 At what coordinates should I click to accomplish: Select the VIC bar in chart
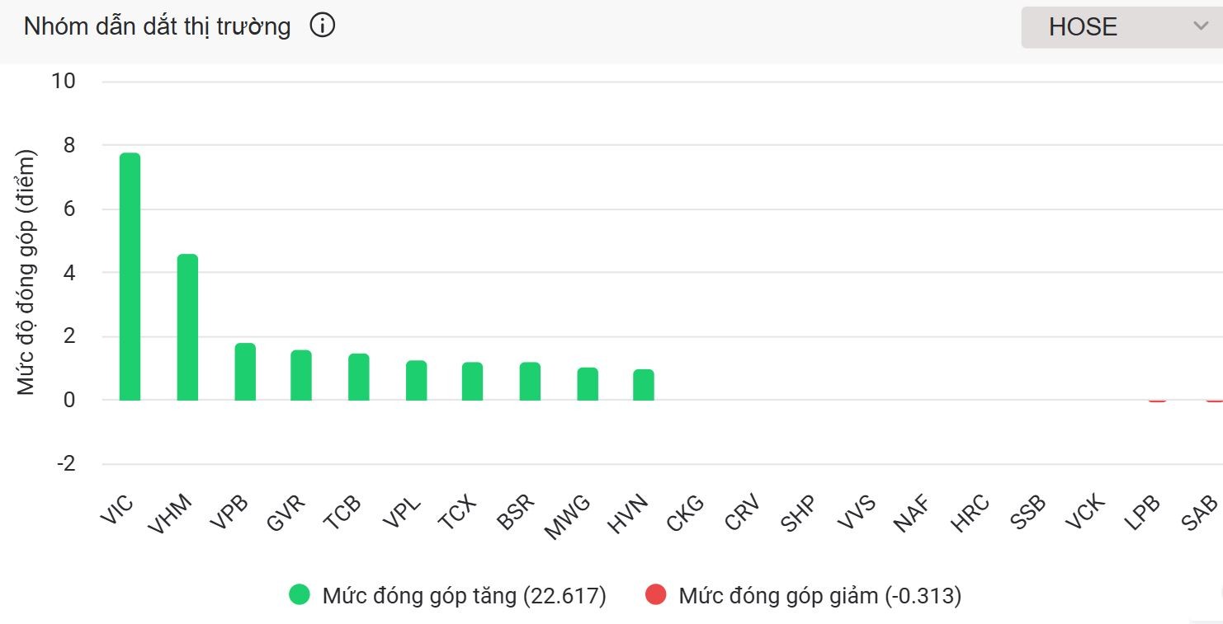click(130, 276)
